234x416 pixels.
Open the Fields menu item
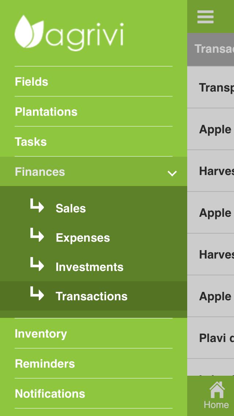point(31,82)
